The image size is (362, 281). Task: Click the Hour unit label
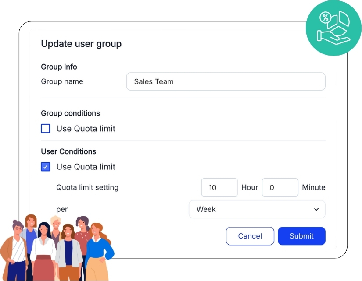tap(250, 187)
